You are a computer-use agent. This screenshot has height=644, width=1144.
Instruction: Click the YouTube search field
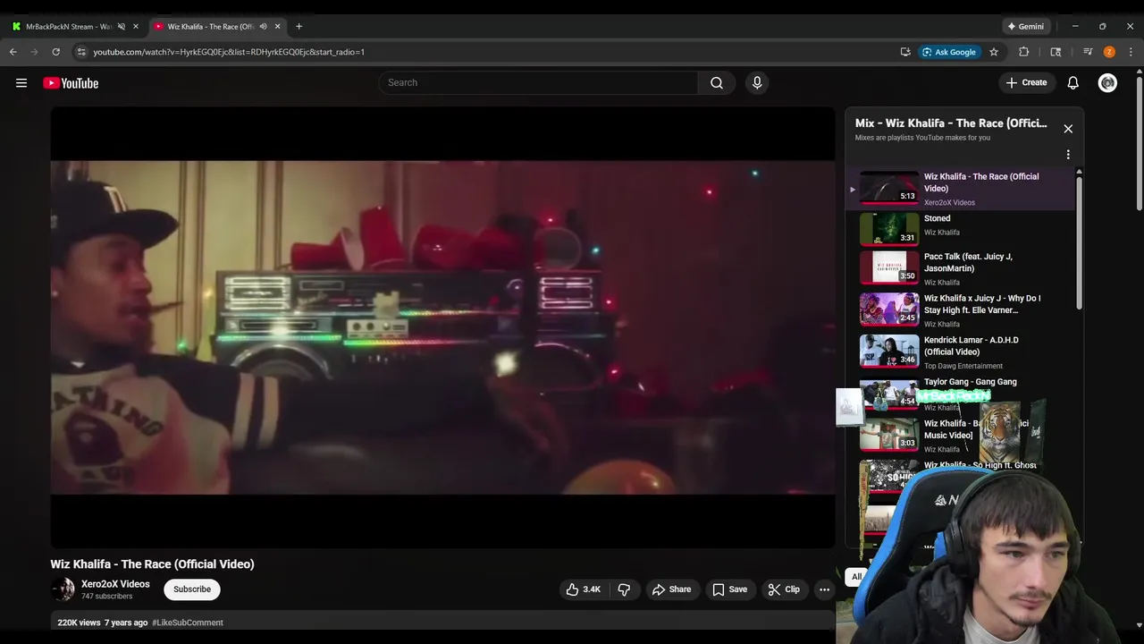[x=538, y=82]
